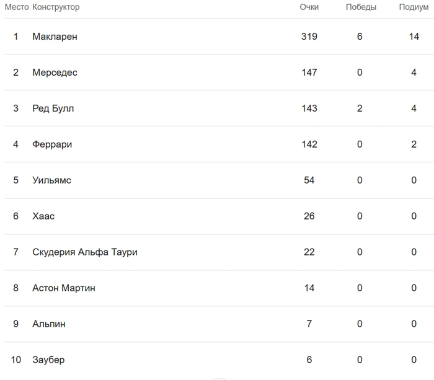This screenshot has width=434, height=380.
Task: Click the Место column header
Action: tap(16, 7)
